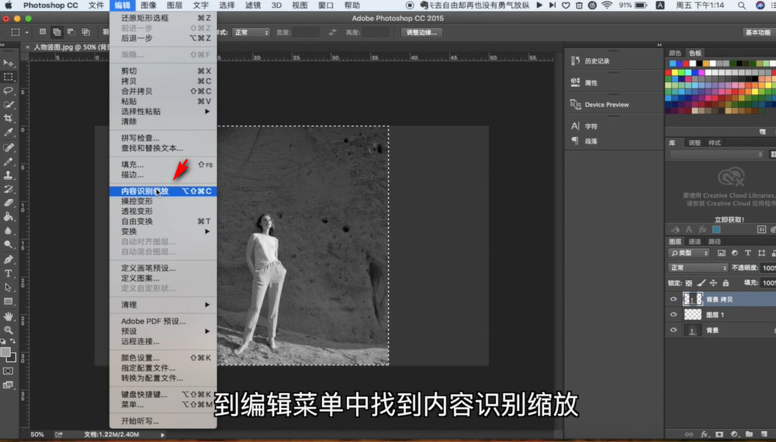Screen dimensions: 776x442
Task: Select the Crop tool
Action: click(9, 118)
